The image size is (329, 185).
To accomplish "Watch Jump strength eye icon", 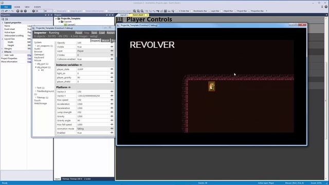I will coord(112,112).
